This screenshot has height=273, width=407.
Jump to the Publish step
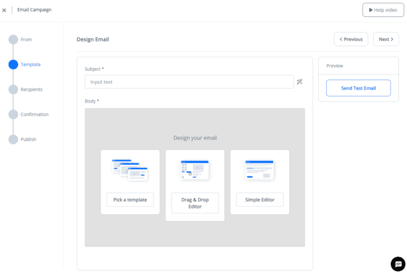tap(28, 139)
